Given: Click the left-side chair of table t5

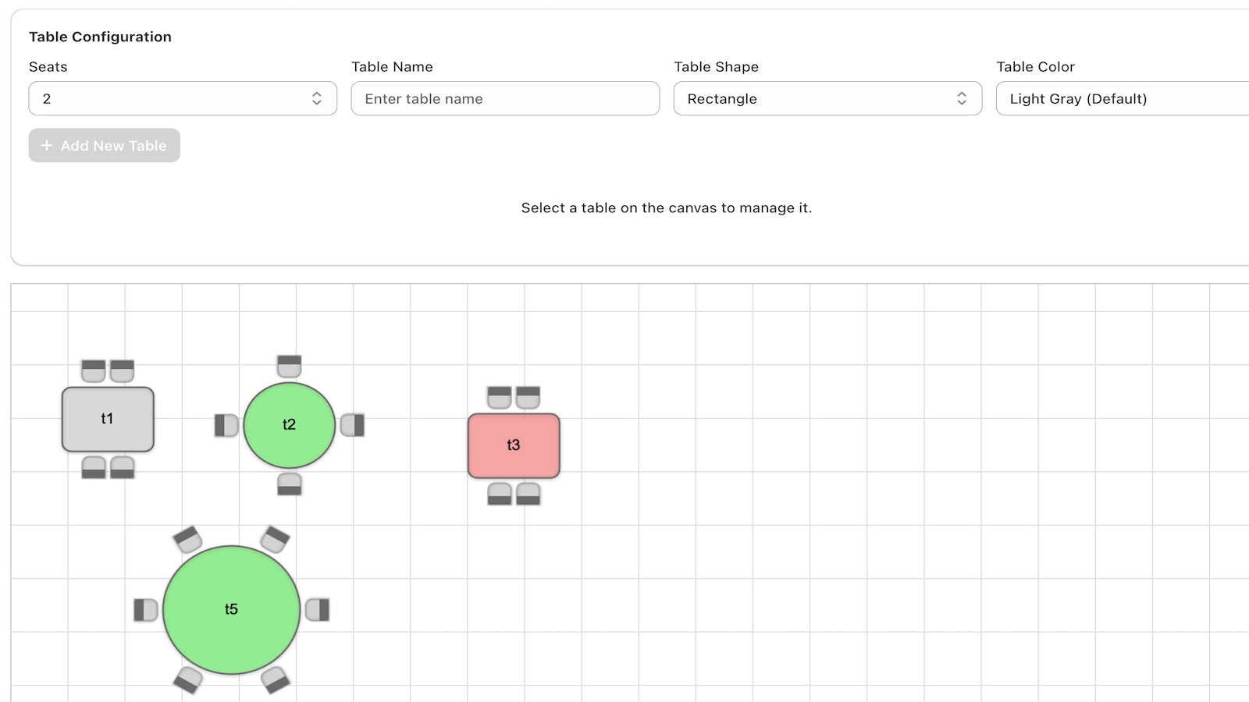Looking at the screenshot, I should (x=146, y=610).
